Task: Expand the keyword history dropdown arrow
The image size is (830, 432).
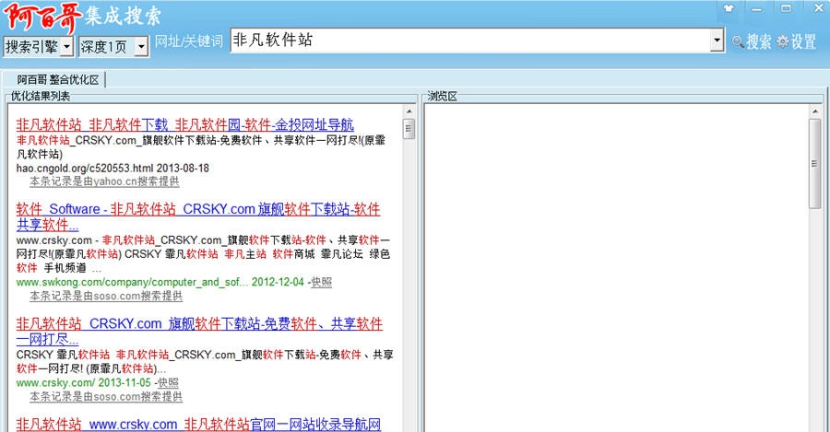Action: pyautogui.click(x=717, y=41)
